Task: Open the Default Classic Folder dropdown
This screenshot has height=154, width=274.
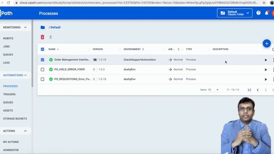Action: [235, 13]
